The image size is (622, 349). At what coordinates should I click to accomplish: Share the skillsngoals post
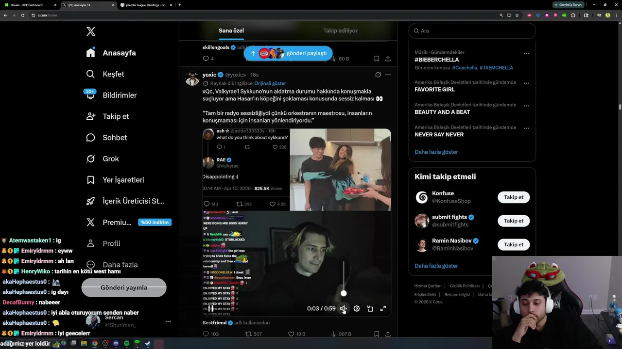[x=388, y=59]
